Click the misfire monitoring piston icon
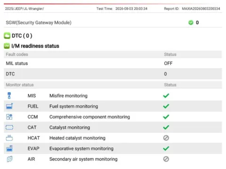Viewport: 226px width, 169px height. pyautogui.click(x=9, y=96)
